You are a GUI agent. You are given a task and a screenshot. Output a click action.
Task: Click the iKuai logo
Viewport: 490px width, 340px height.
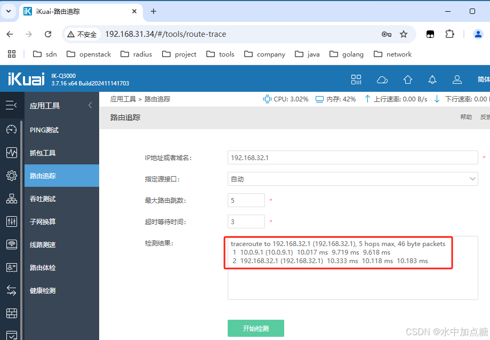(x=26, y=79)
